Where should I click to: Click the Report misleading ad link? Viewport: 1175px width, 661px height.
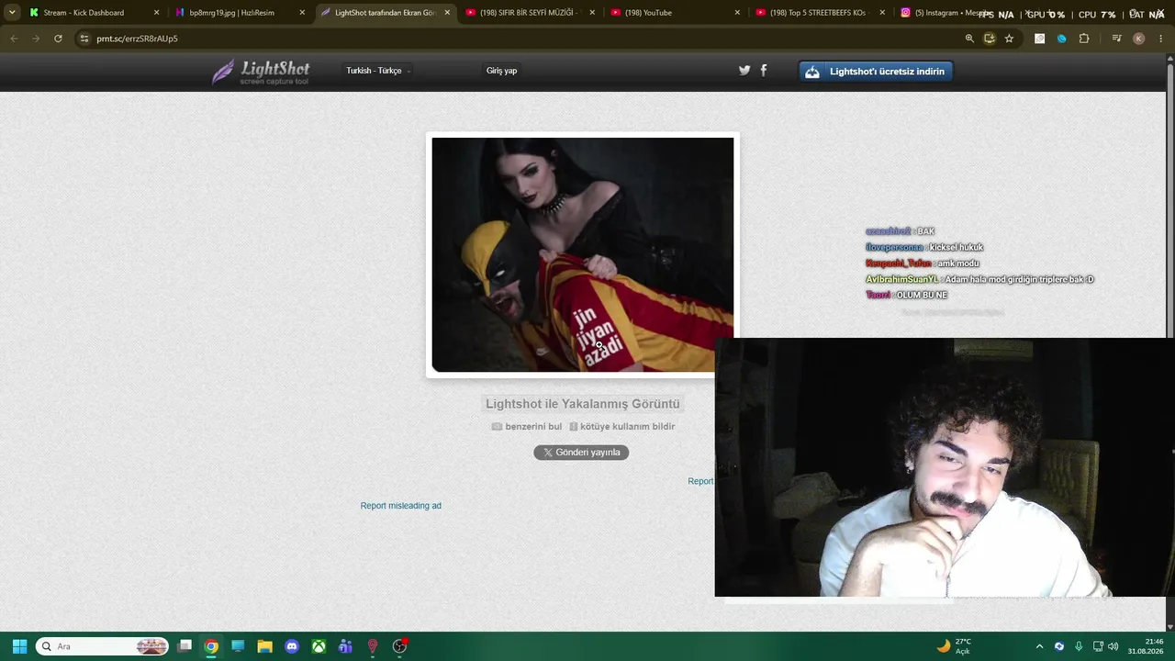point(401,506)
